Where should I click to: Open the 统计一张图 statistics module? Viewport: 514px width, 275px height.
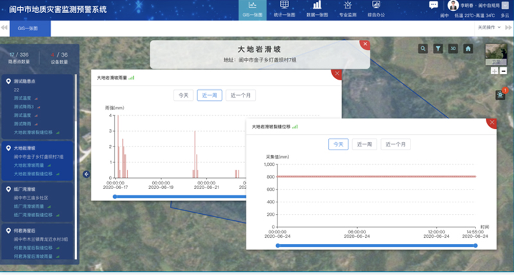click(x=282, y=8)
